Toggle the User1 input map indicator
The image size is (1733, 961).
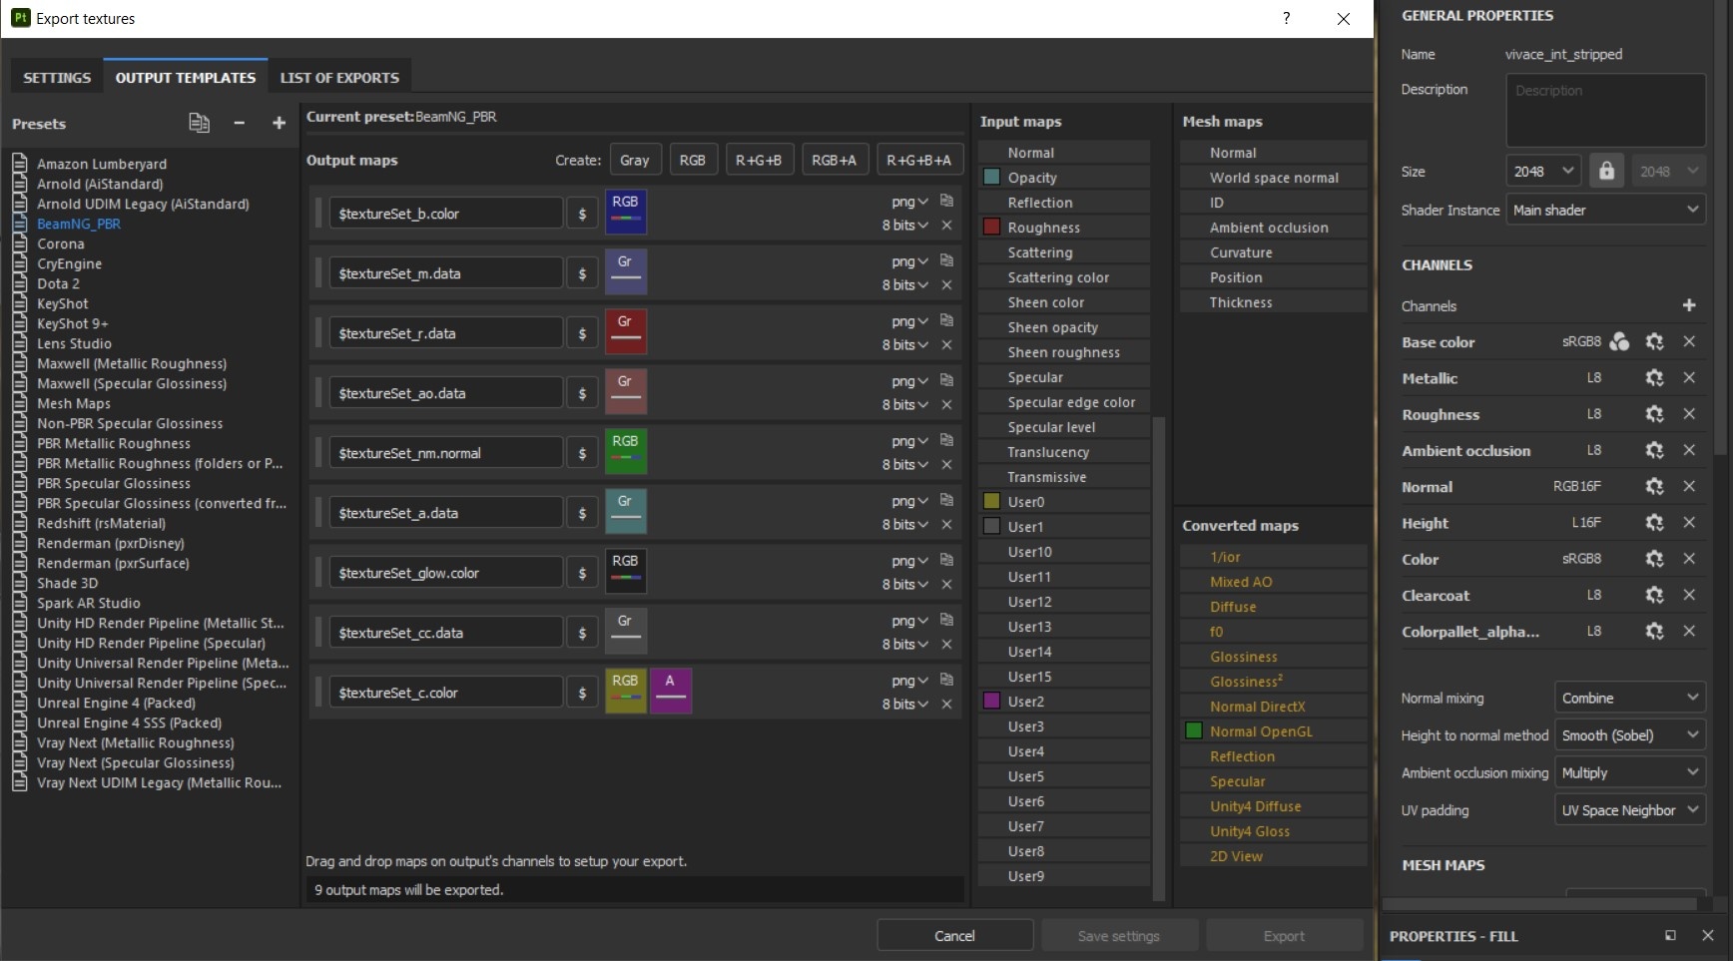point(992,527)
